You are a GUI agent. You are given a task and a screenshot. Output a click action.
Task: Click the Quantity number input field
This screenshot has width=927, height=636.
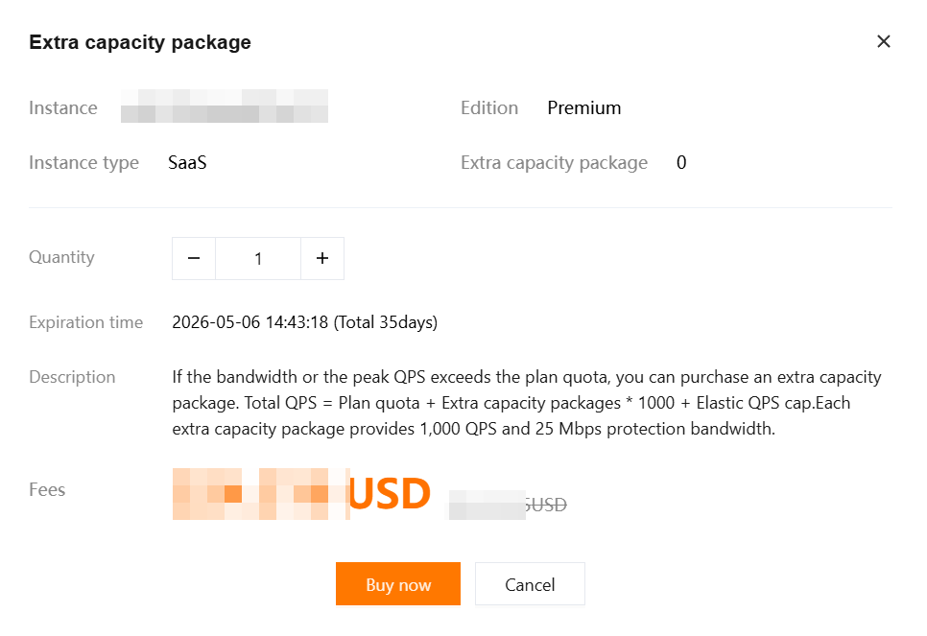tap(258, 258)
